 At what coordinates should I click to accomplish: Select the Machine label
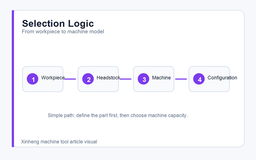point(161,78)
